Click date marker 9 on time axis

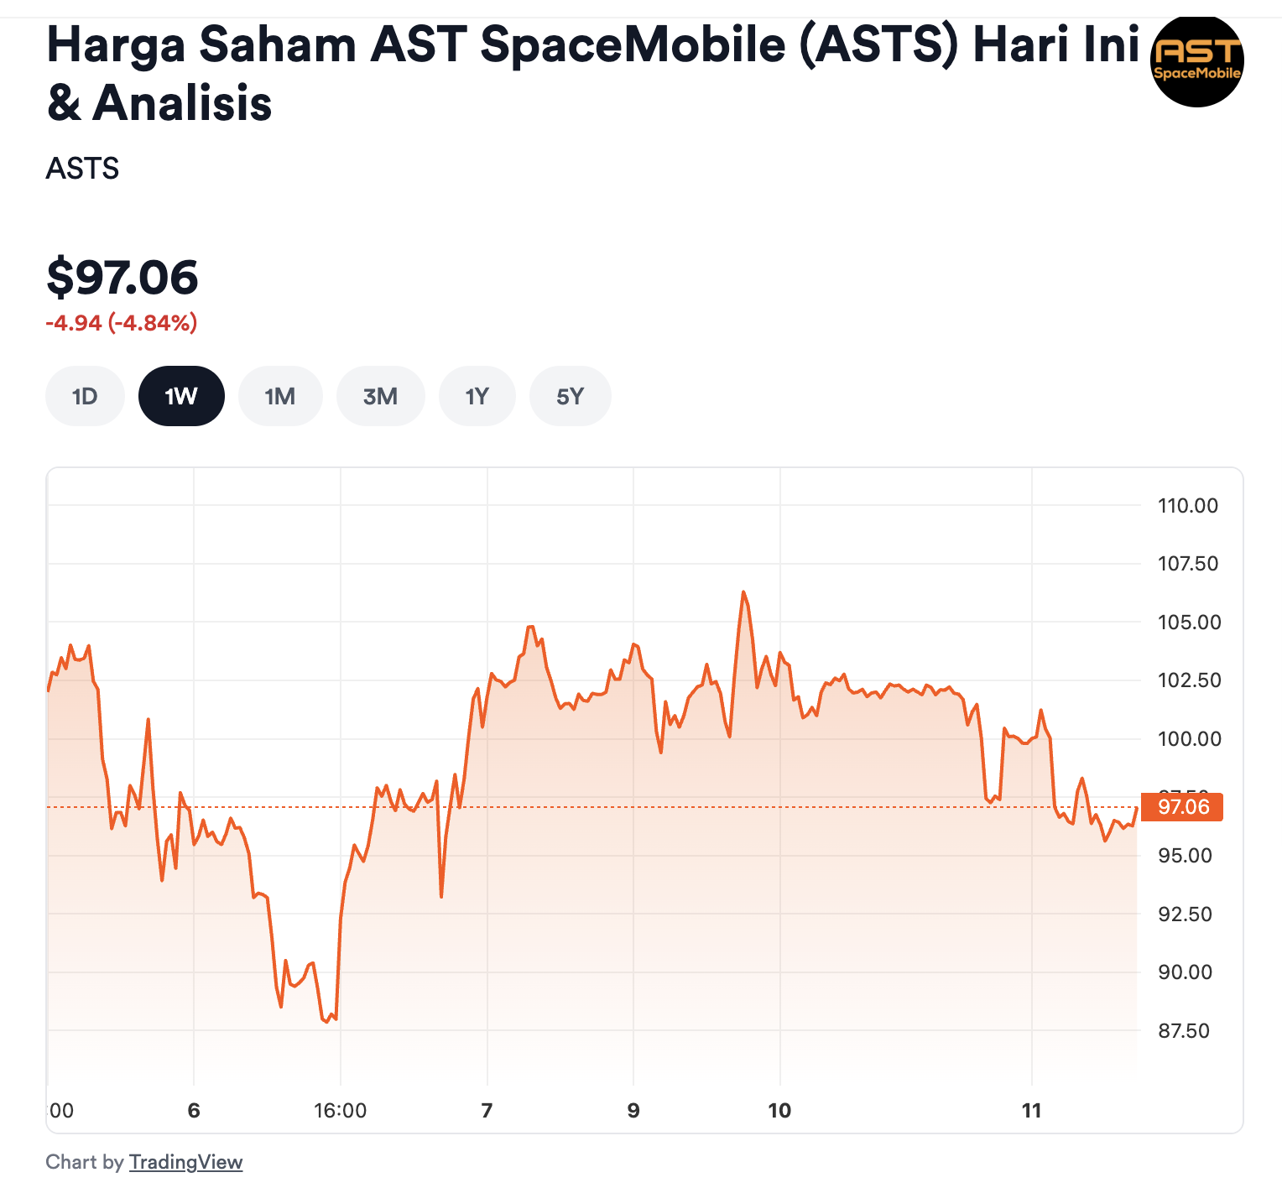(x=633, y=1111)
